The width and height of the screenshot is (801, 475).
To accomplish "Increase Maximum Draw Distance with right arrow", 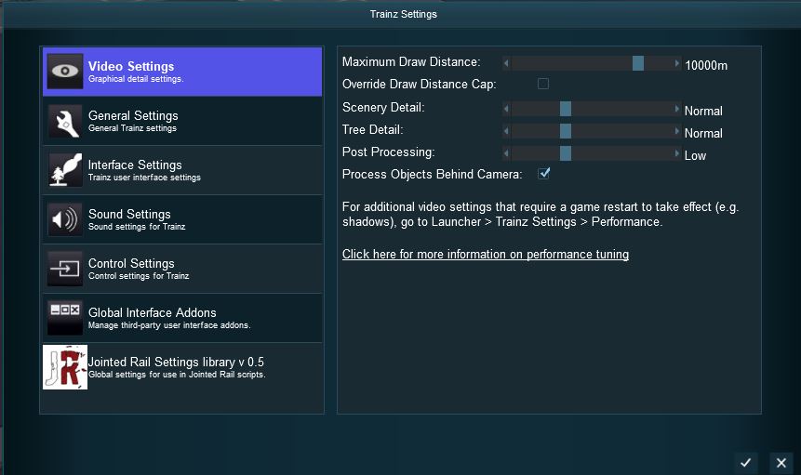I will point(677,63).
